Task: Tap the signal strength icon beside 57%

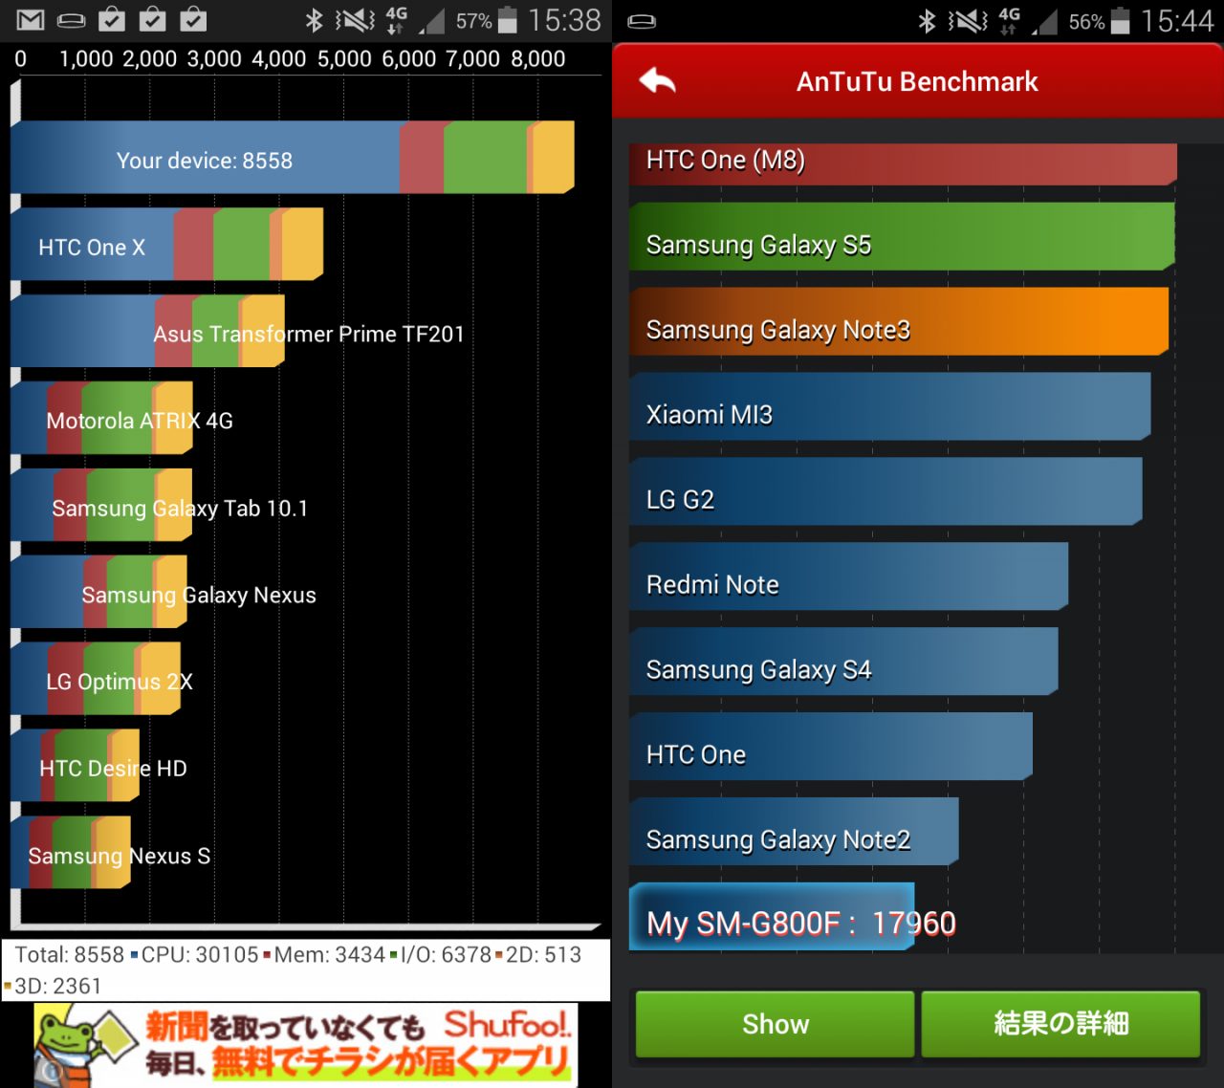Action: (x=432, y=21)
